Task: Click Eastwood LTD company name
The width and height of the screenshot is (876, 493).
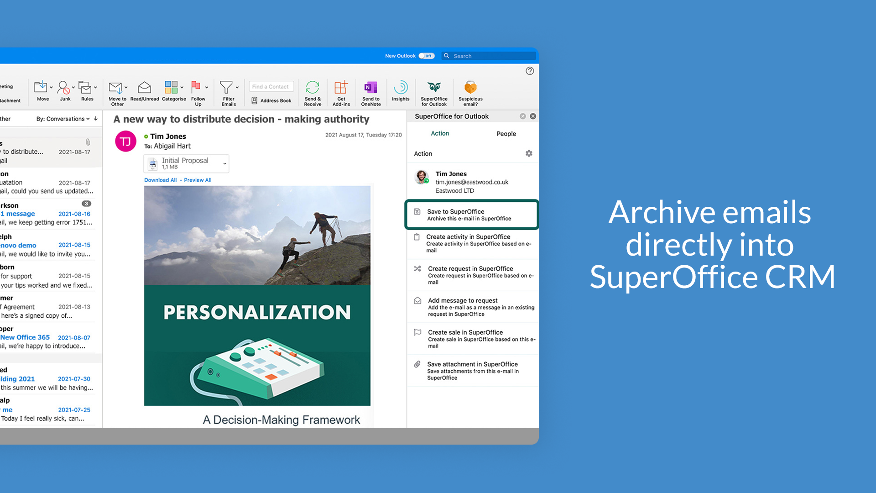Action: (454, 191)
